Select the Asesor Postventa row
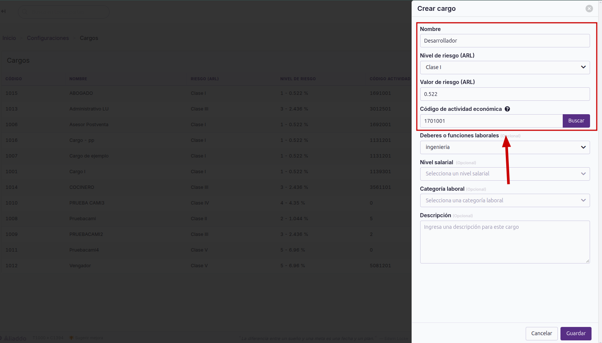602x343 pixels. 206,125
